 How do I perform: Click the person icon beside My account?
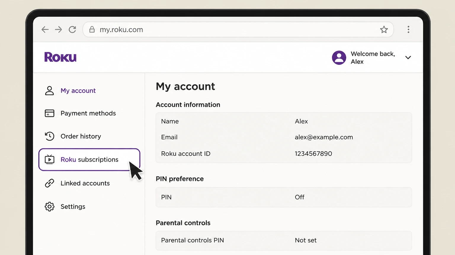pyautogui.click(x=49, y=91)
